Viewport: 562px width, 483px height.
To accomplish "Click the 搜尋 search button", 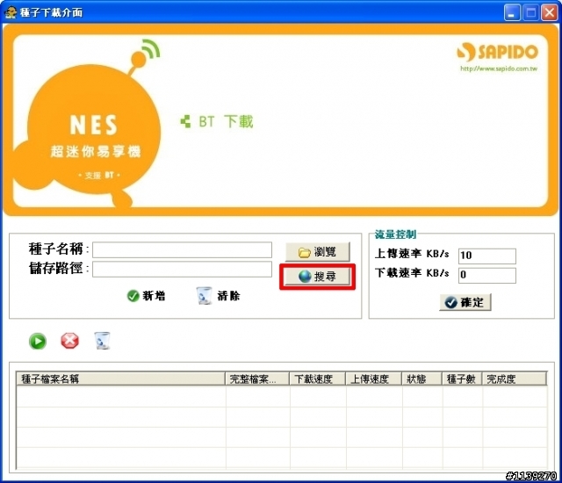I will [x=317, y=277].
